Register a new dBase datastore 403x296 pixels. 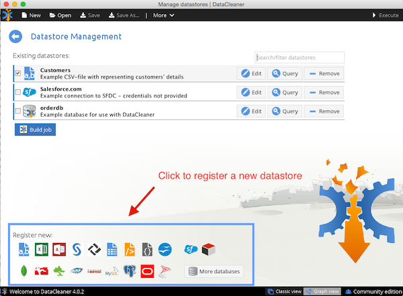coord(94,250)
